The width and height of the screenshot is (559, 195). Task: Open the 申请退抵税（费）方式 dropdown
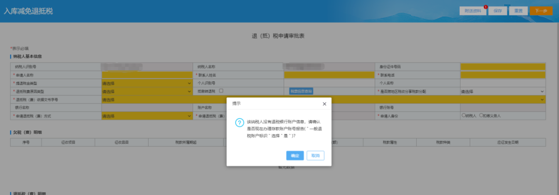(147, 116)
